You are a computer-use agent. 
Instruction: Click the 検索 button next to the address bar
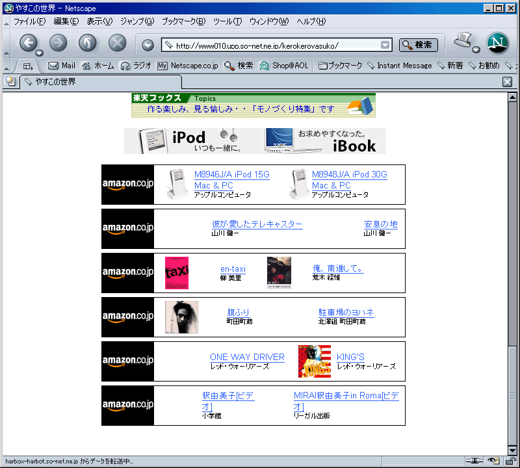(419, 45)
